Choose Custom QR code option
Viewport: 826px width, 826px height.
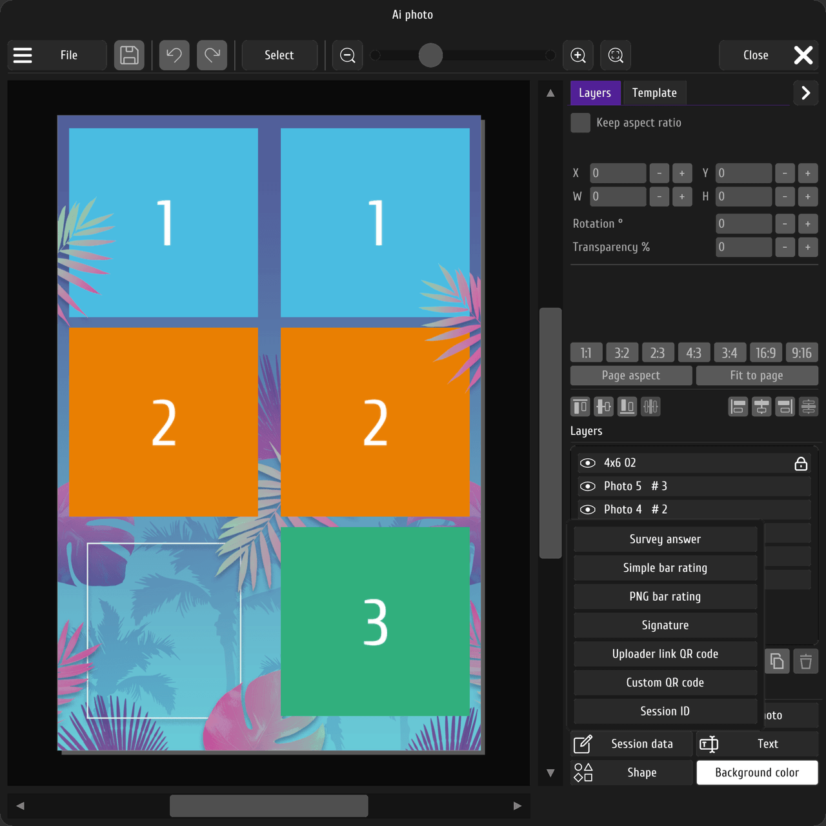pyautogui.click(x=665, y=683)
